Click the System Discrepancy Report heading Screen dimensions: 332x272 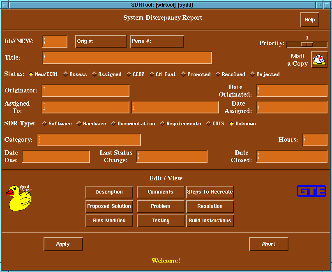point(163,18)
